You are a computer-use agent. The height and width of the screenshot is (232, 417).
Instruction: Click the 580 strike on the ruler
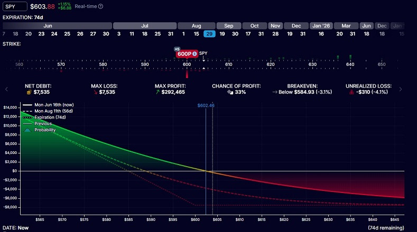103,64
